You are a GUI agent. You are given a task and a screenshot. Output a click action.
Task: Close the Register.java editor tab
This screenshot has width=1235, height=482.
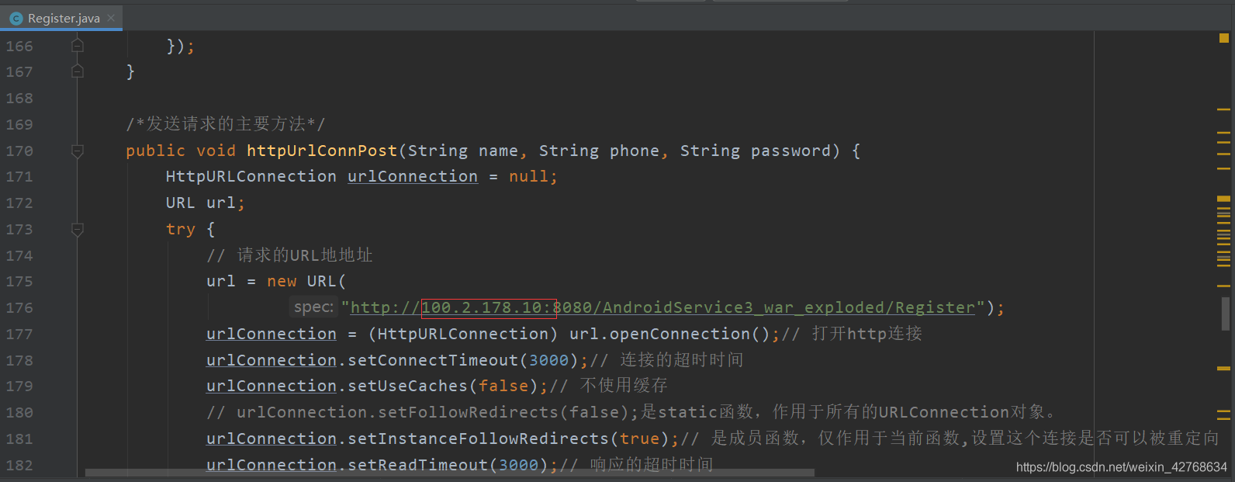(x=111, y=18)
